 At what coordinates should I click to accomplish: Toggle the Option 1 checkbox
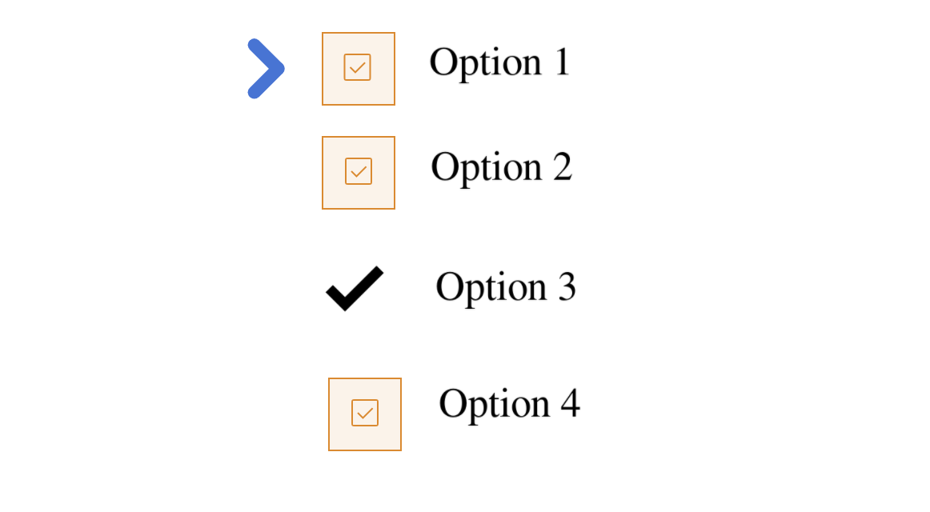pos(359,69)
